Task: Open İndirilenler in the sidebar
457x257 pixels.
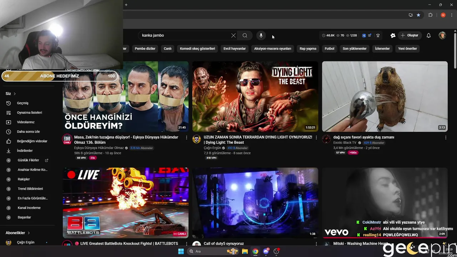Action: point(27,151)
